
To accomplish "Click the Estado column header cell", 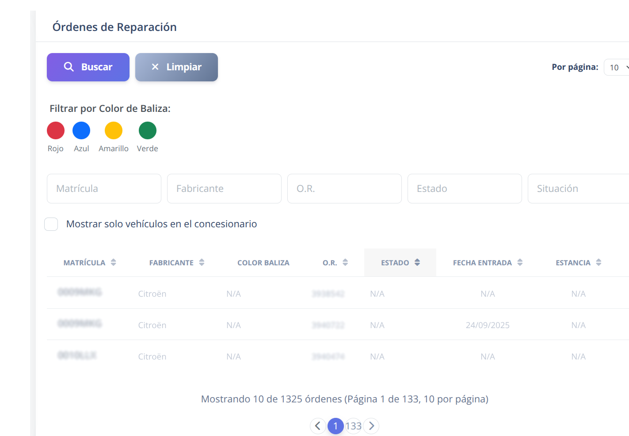I will (400, 262).
